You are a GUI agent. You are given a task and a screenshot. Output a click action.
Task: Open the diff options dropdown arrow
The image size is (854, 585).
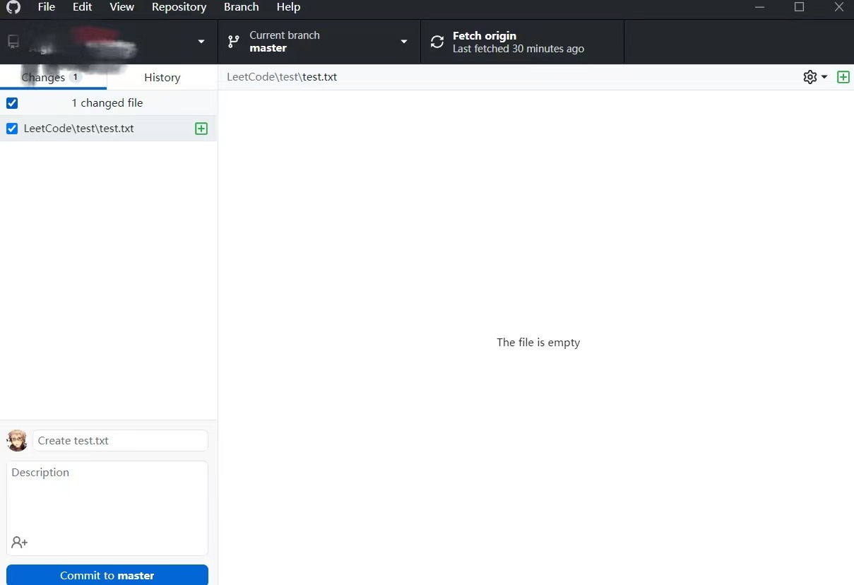824,76
